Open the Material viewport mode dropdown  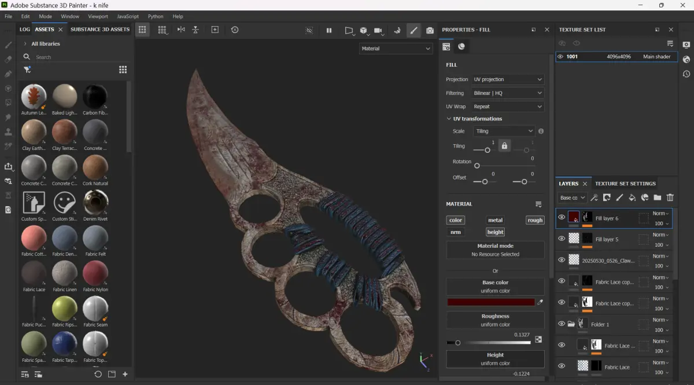tap(396, 49)
